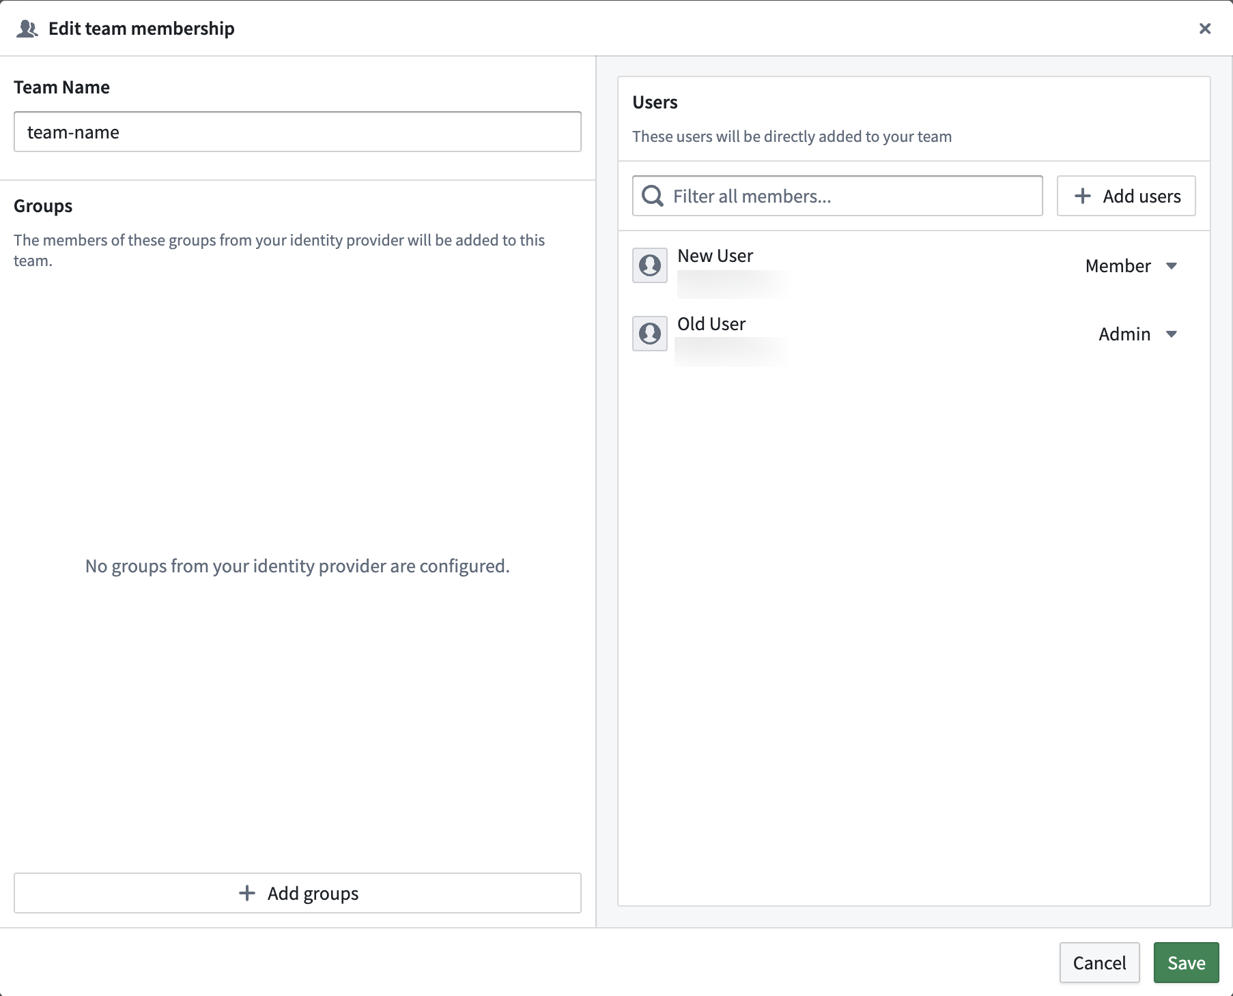Open the Member role dropdown for New User
Image resolution: width=1233 pixels, height=996 pixels.
1131,266
